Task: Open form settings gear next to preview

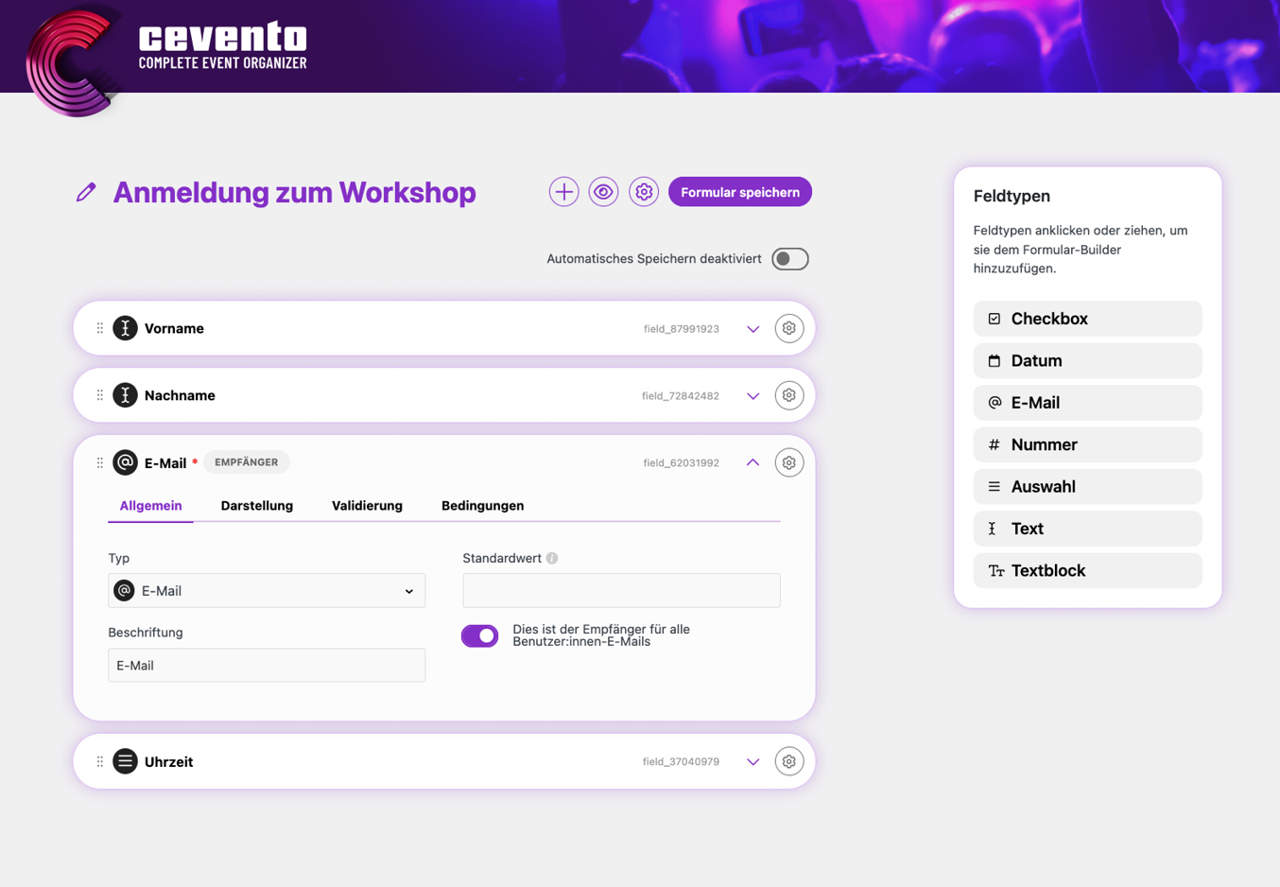Action: coord(644,192)
